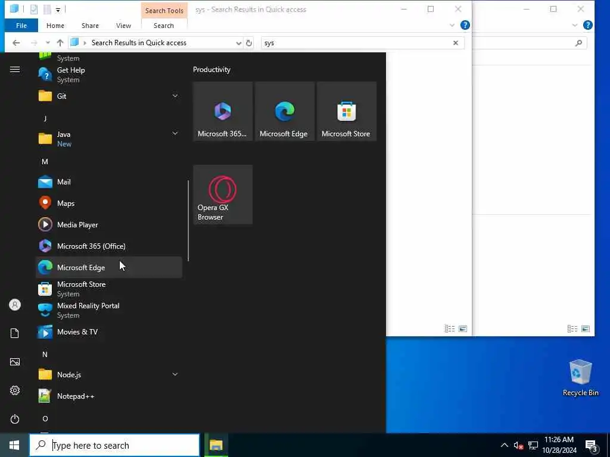Clear the 'sys' search text

(456, 43)
